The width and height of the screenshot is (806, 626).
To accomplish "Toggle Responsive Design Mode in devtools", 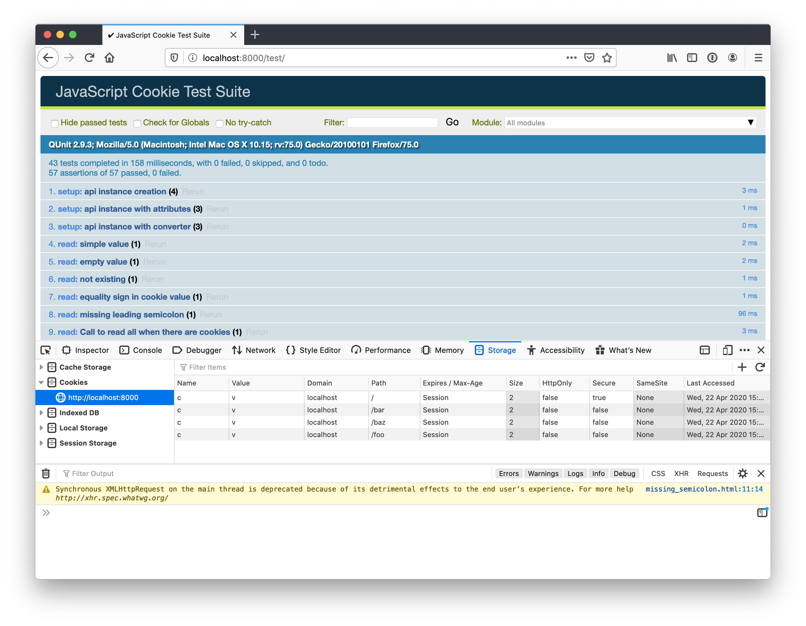I will coord(727,350).
